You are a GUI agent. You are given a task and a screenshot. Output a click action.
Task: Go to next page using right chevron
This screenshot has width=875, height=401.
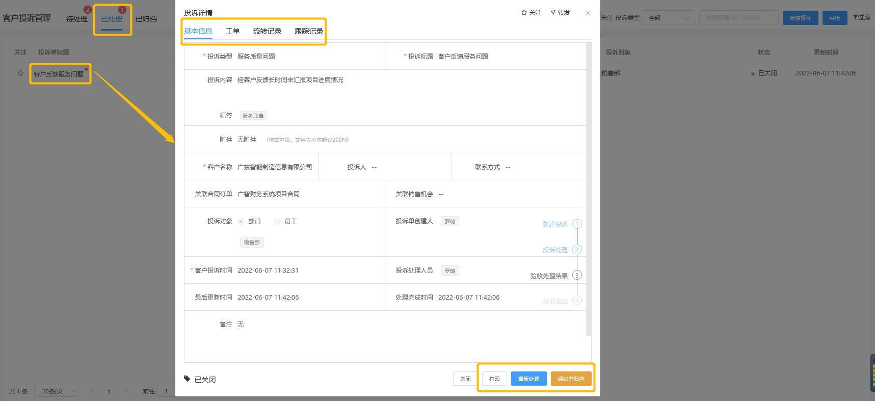click(126, 391)
